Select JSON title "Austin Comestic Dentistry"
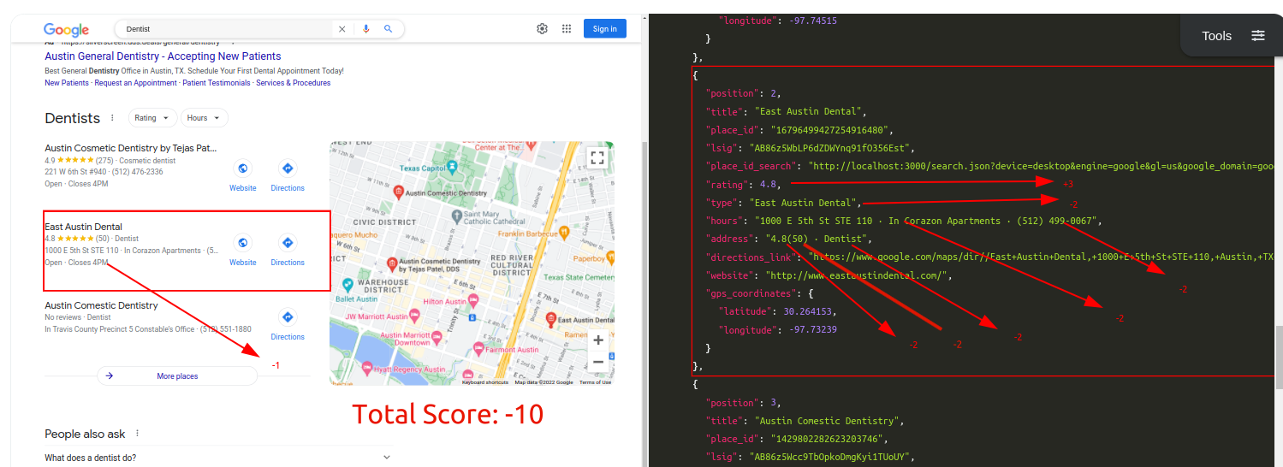Image resolution: width=1283 pixels, height=467 pixels. click(x=829, y=421)
